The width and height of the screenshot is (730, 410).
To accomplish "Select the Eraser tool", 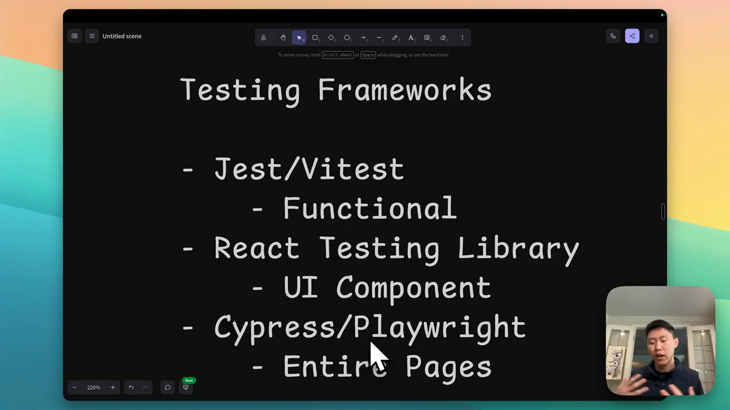I will (443, 38).
